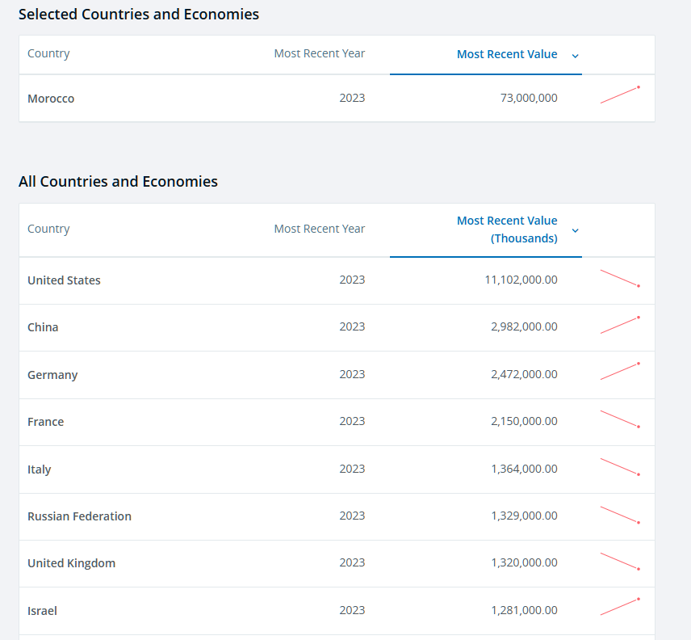
Task: Go to China country page
Action: 43,327
